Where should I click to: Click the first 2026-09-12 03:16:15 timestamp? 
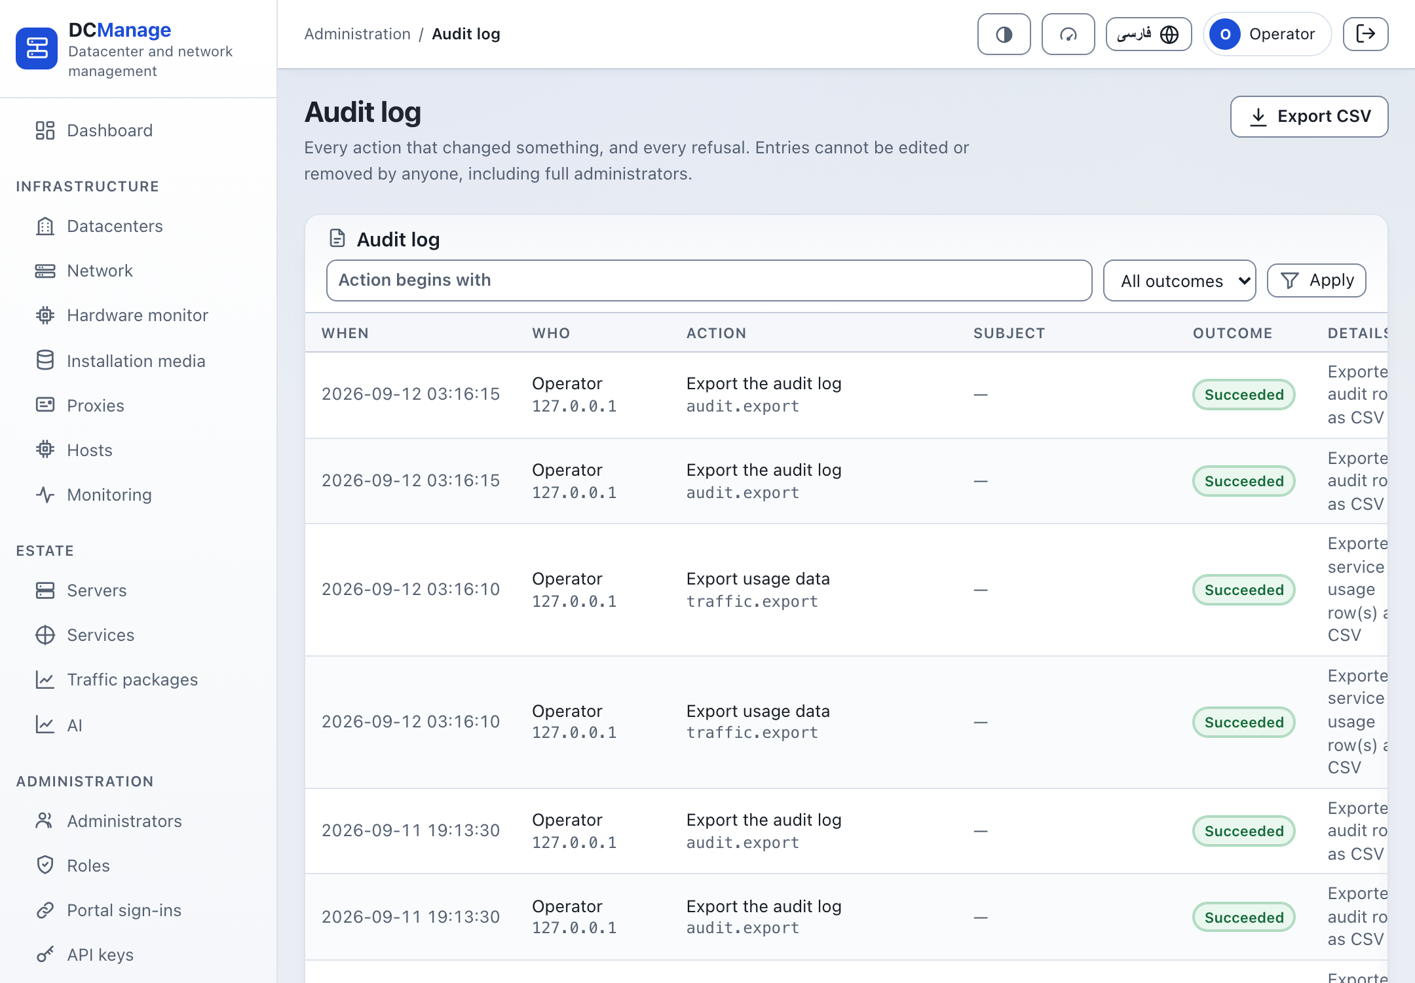pos(411,394)
